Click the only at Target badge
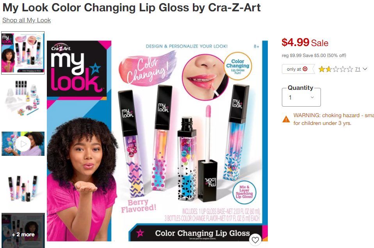374x248 pixels. click(298, 69)
